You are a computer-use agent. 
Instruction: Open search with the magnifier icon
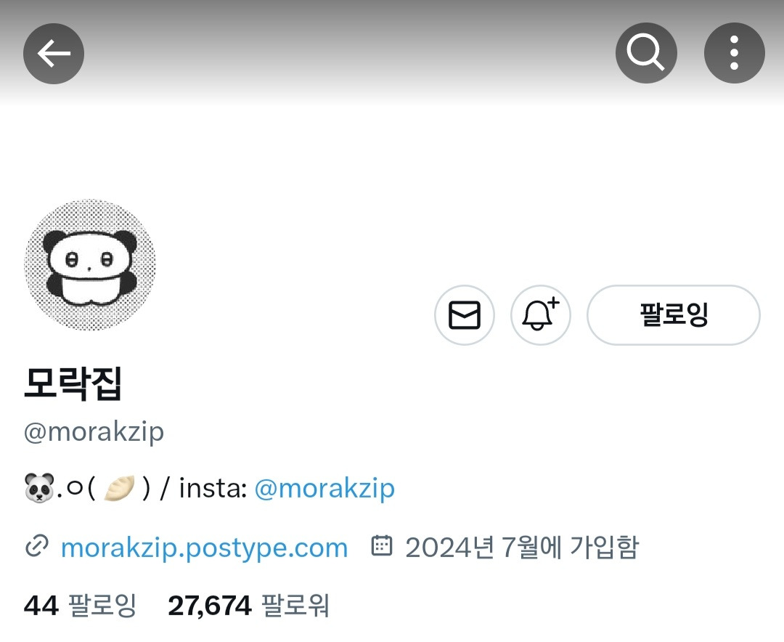(x=646, y=53)
